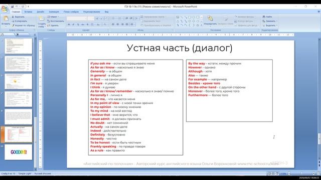The width and height of the screenshot is (321, 180).
Task: Select the GOODBYE slide thumbnail
Action: point(19,152)
